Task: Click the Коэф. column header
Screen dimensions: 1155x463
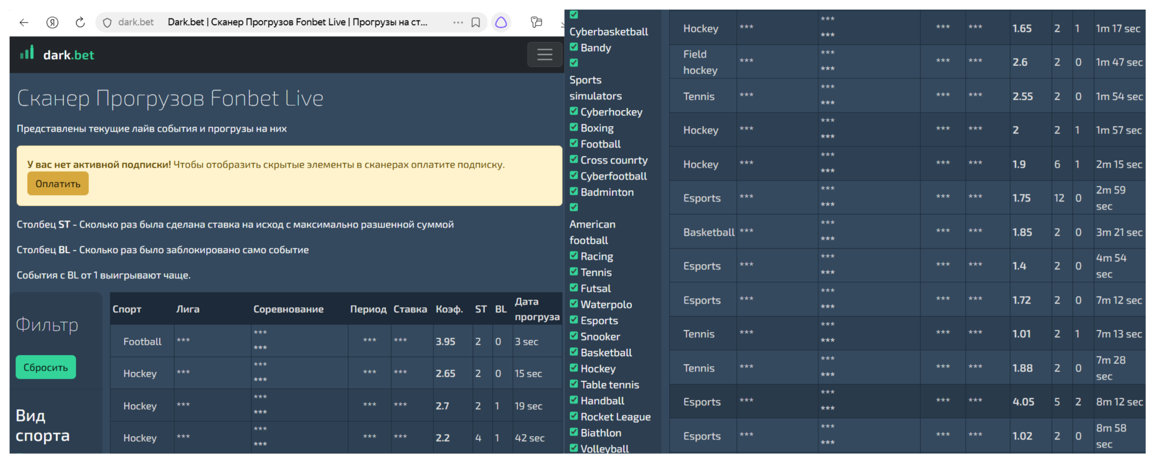Action: point(449,309)
